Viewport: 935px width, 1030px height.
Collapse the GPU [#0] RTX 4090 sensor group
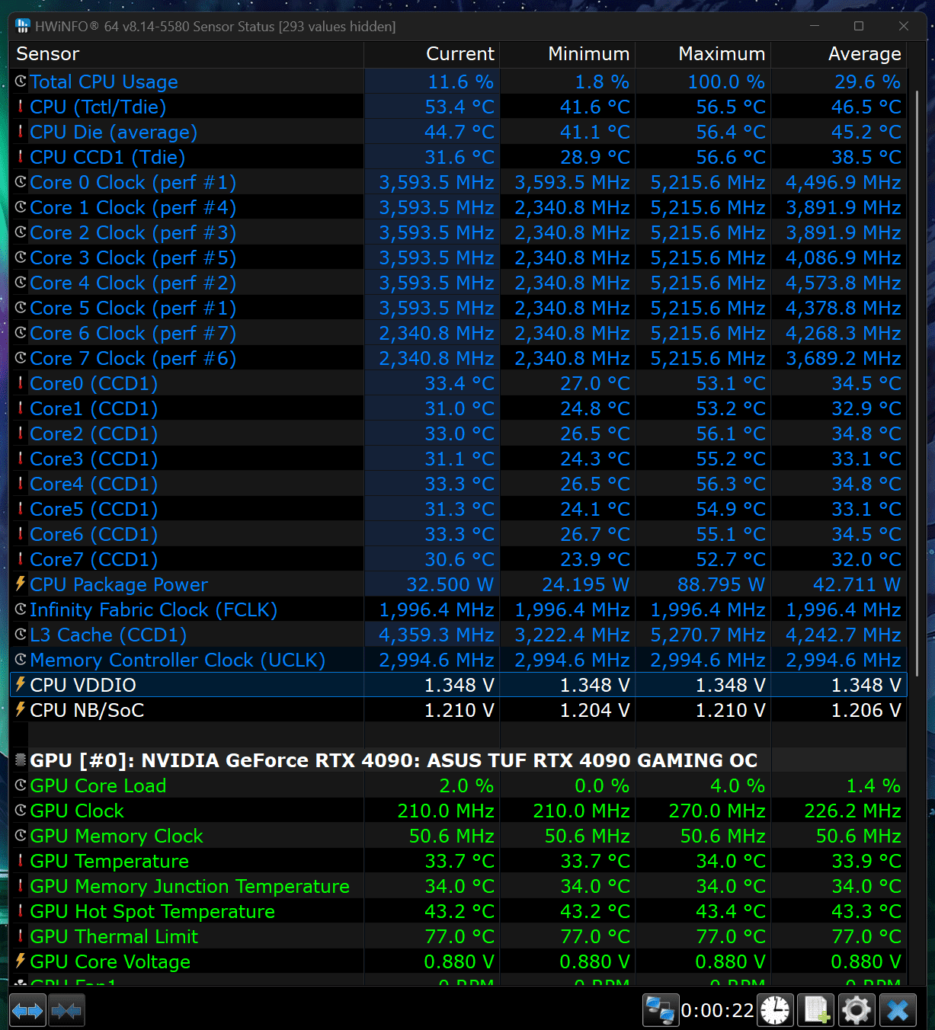click(x=21, y=760)
